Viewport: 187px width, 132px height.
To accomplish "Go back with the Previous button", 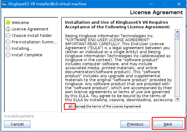I will [135, 124].
